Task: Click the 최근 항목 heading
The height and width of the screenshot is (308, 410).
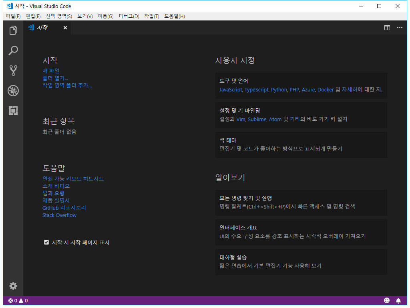Action: pos(58,121)
